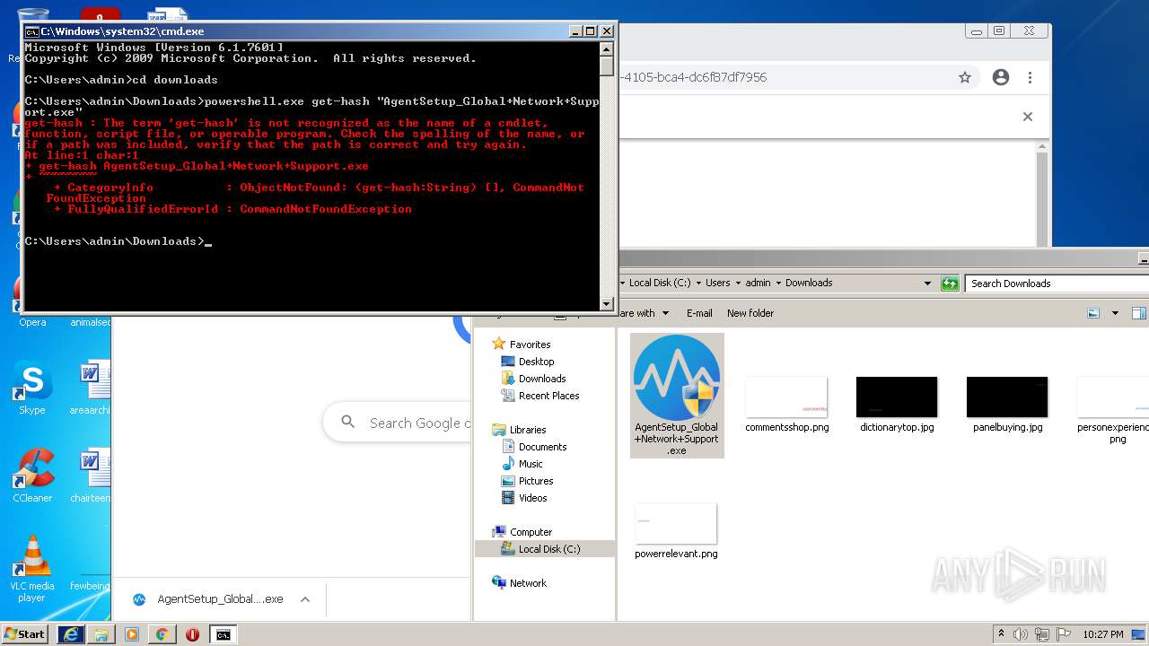Screen dimensions: 1149x646
Task: Expand the Share with dropdown arrow
Action: (x=665, y=313)
